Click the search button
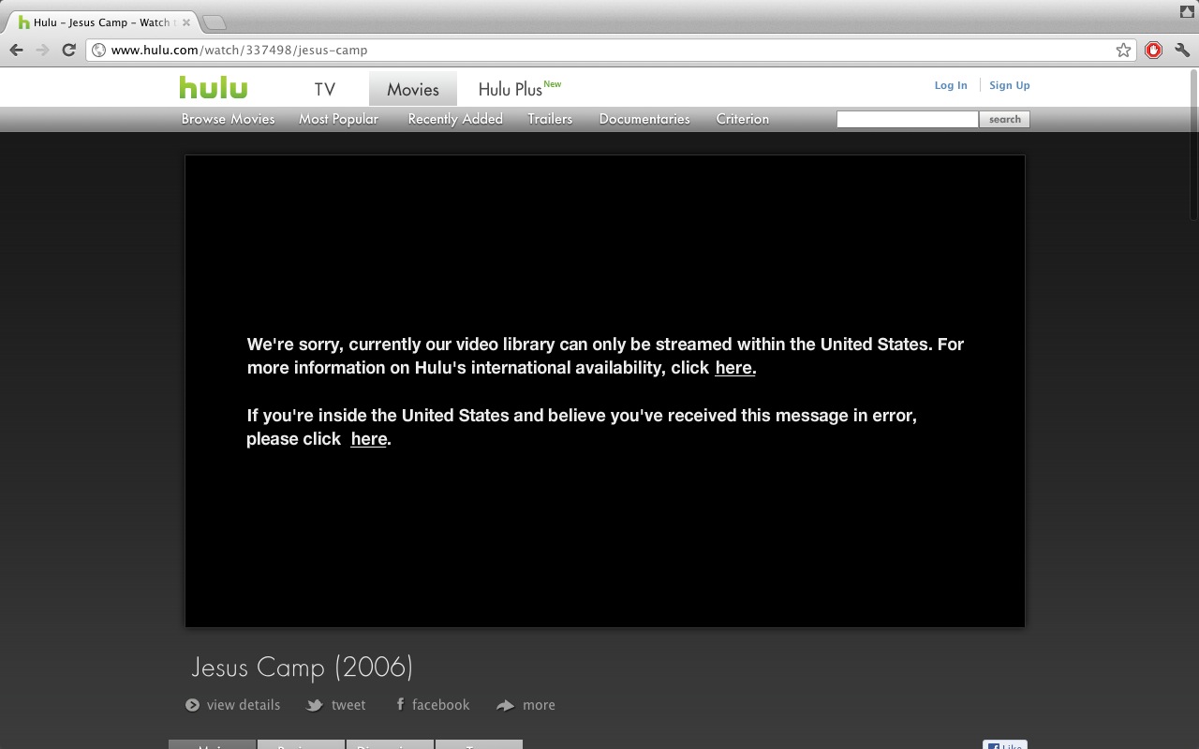This screenshot has width=1199, height=749. coord(1005,119)
